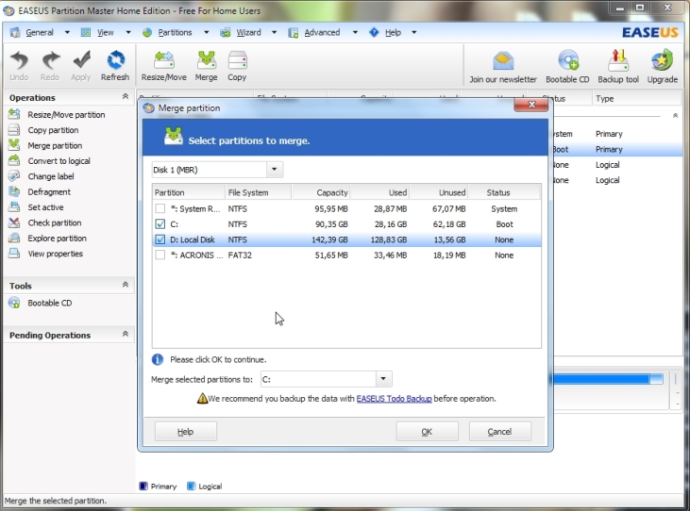Check the ACRONIS partition checkbox
The width and height of the screenshot is (690, 511).
coord(160,255)
